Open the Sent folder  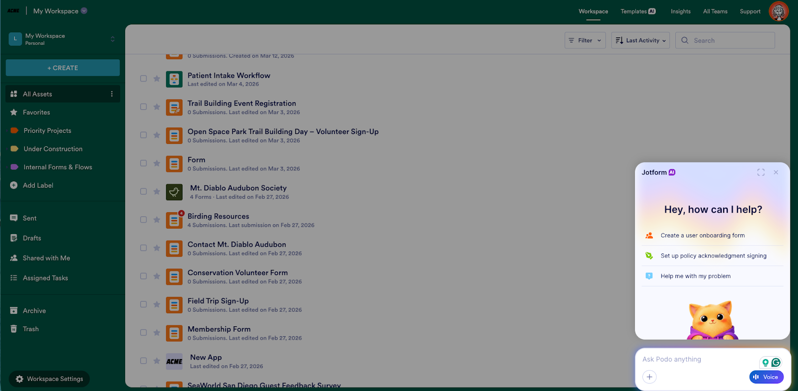tap(29, 218)
